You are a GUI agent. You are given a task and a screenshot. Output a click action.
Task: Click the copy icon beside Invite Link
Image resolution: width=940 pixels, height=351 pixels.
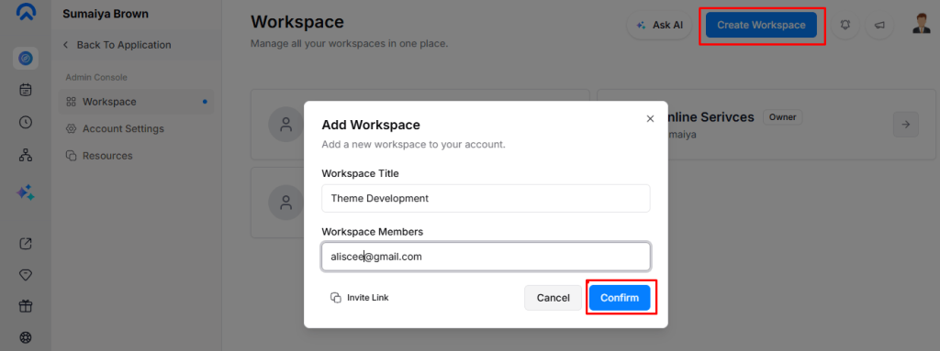click(336, 298)
